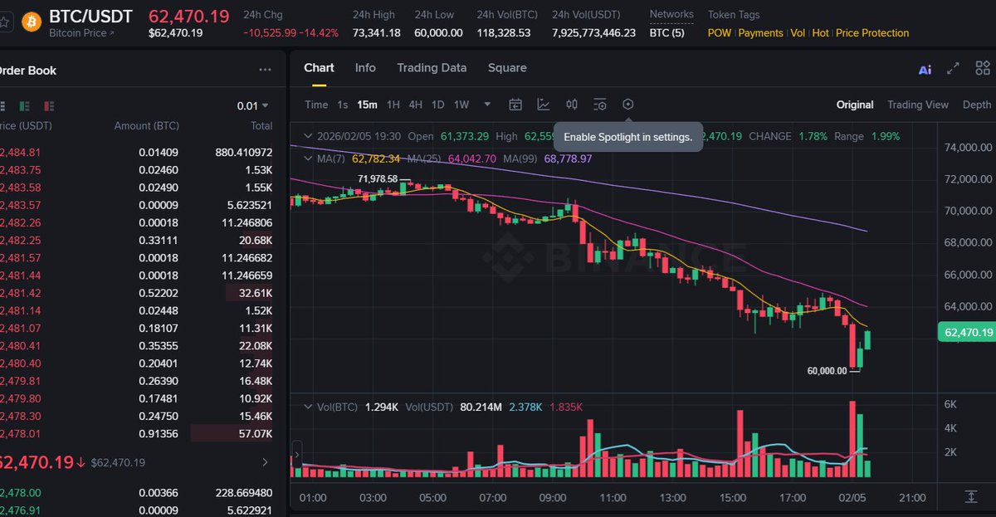Viewport: 996px width, 517px height.
Task: Click the Price Protection token tag
Action: coord(872,33)
